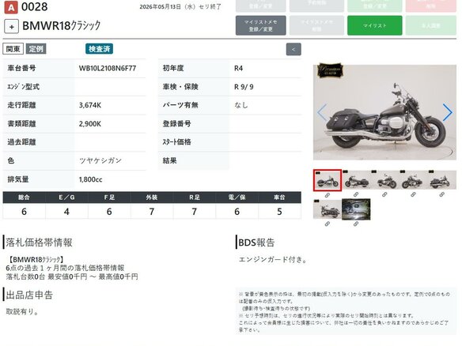Click the 電/保 score header
This screenshot has width=462, height=346.
[x=237, y=197]
